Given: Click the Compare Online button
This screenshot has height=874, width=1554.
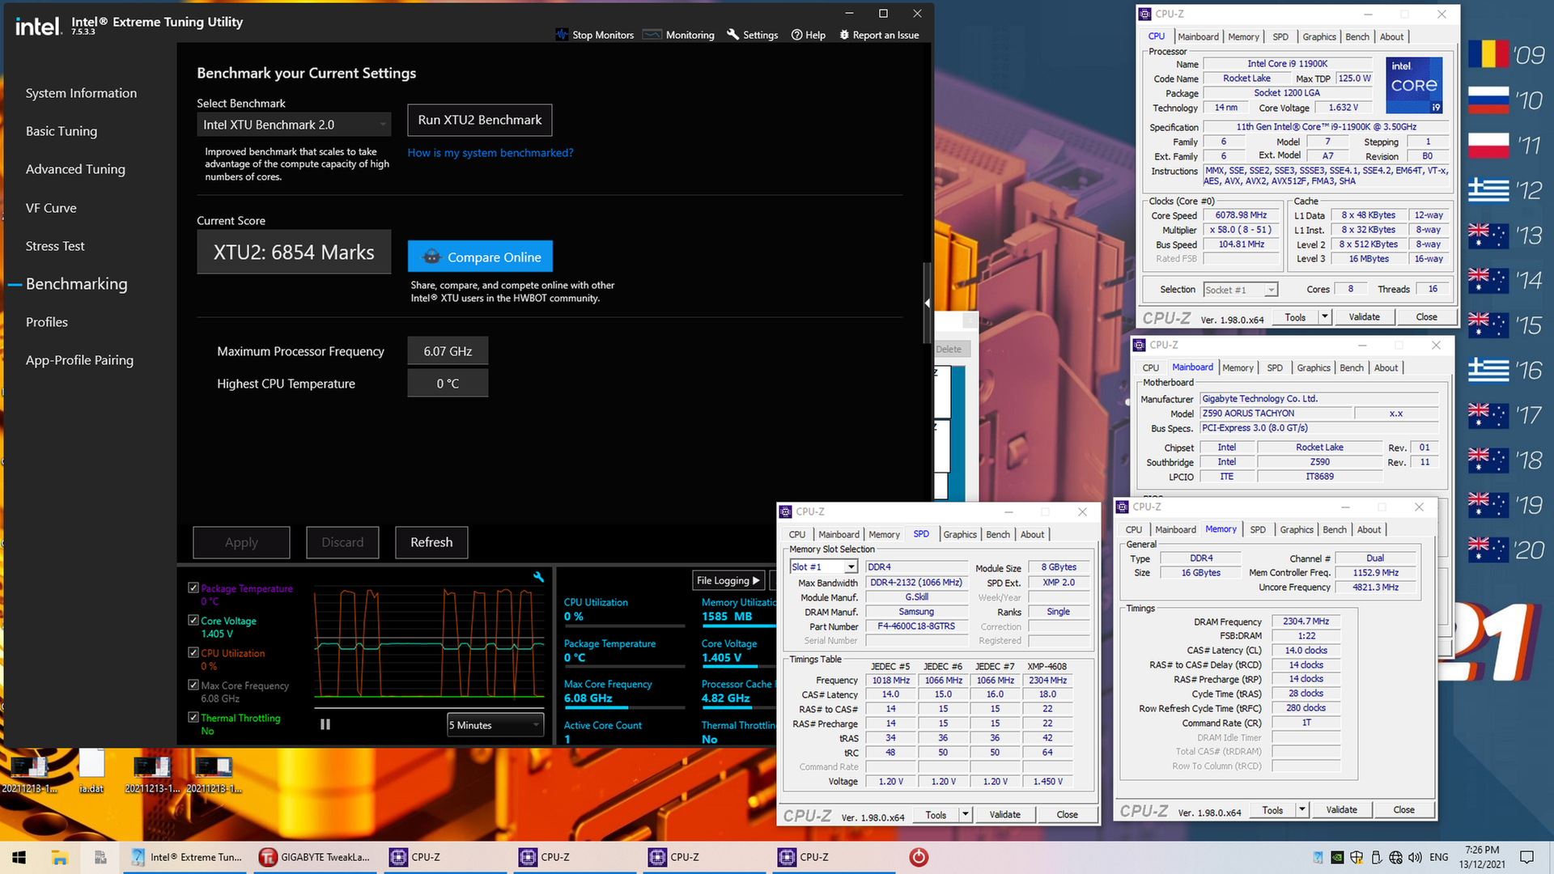Looking at the screenshot, I should 480,257.
